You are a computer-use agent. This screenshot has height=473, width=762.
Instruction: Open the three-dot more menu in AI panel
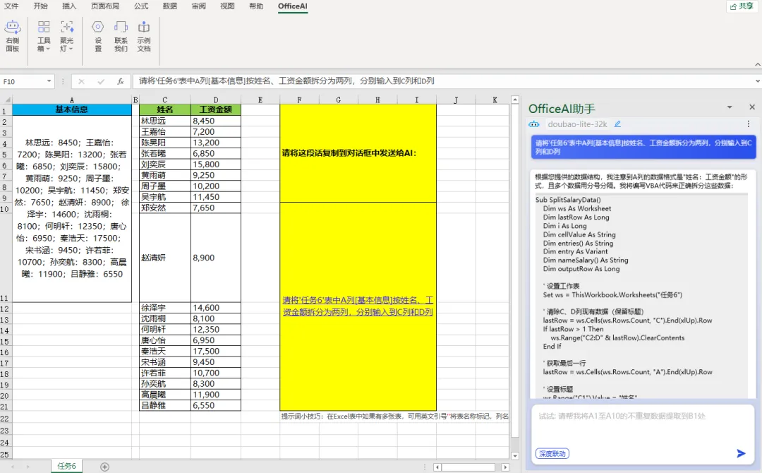click(749, 124)
